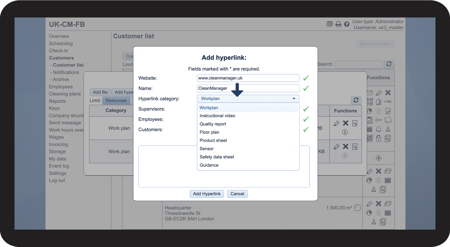
Task: Open Employees in the sidebar
Action: tap(61, 87)
